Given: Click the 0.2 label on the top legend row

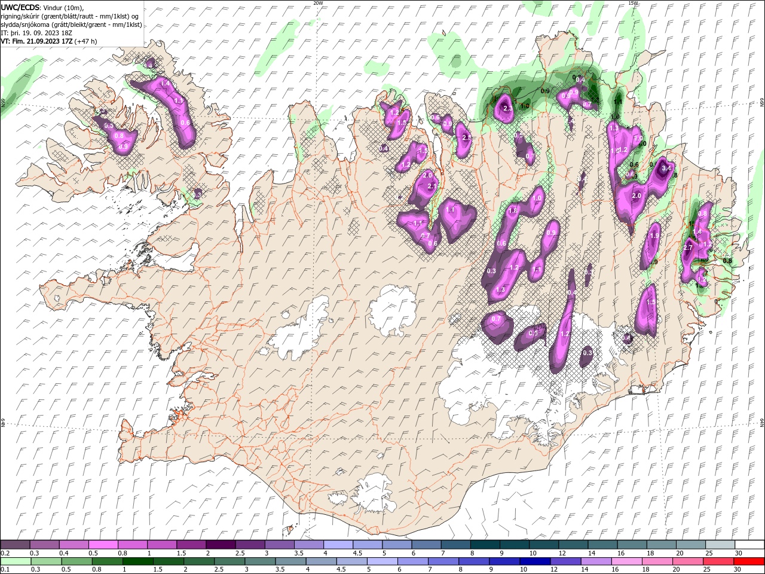Looking at the screenshot, I should click(x=5, y=553).
